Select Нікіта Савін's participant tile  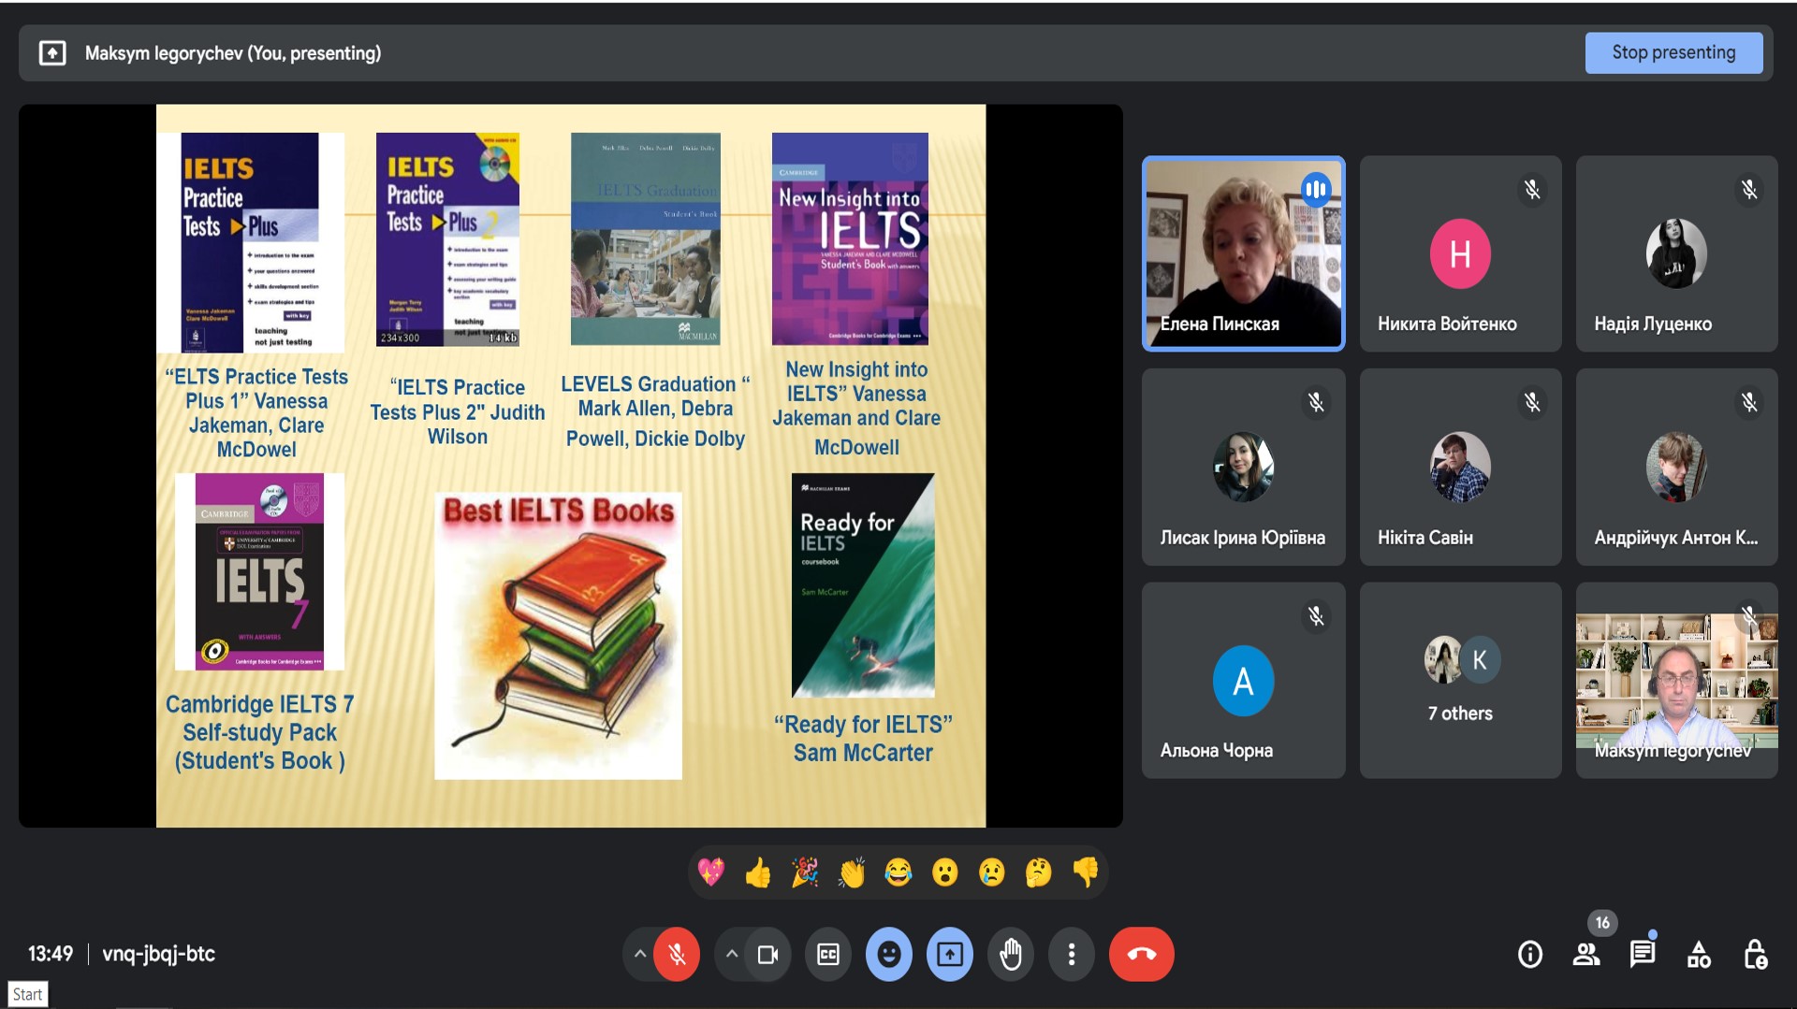[1460, 467]
